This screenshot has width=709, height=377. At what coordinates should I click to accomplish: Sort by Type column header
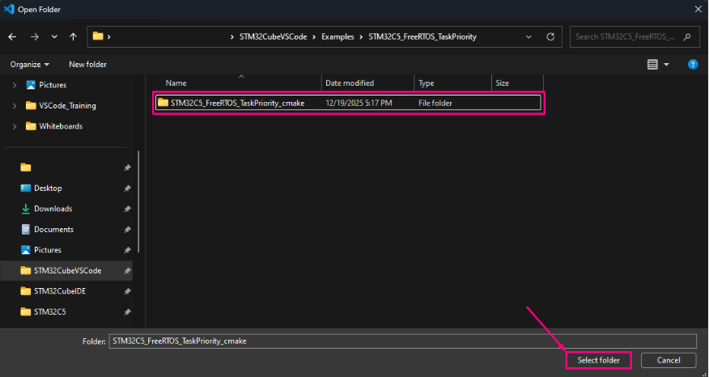coord(427,83)
